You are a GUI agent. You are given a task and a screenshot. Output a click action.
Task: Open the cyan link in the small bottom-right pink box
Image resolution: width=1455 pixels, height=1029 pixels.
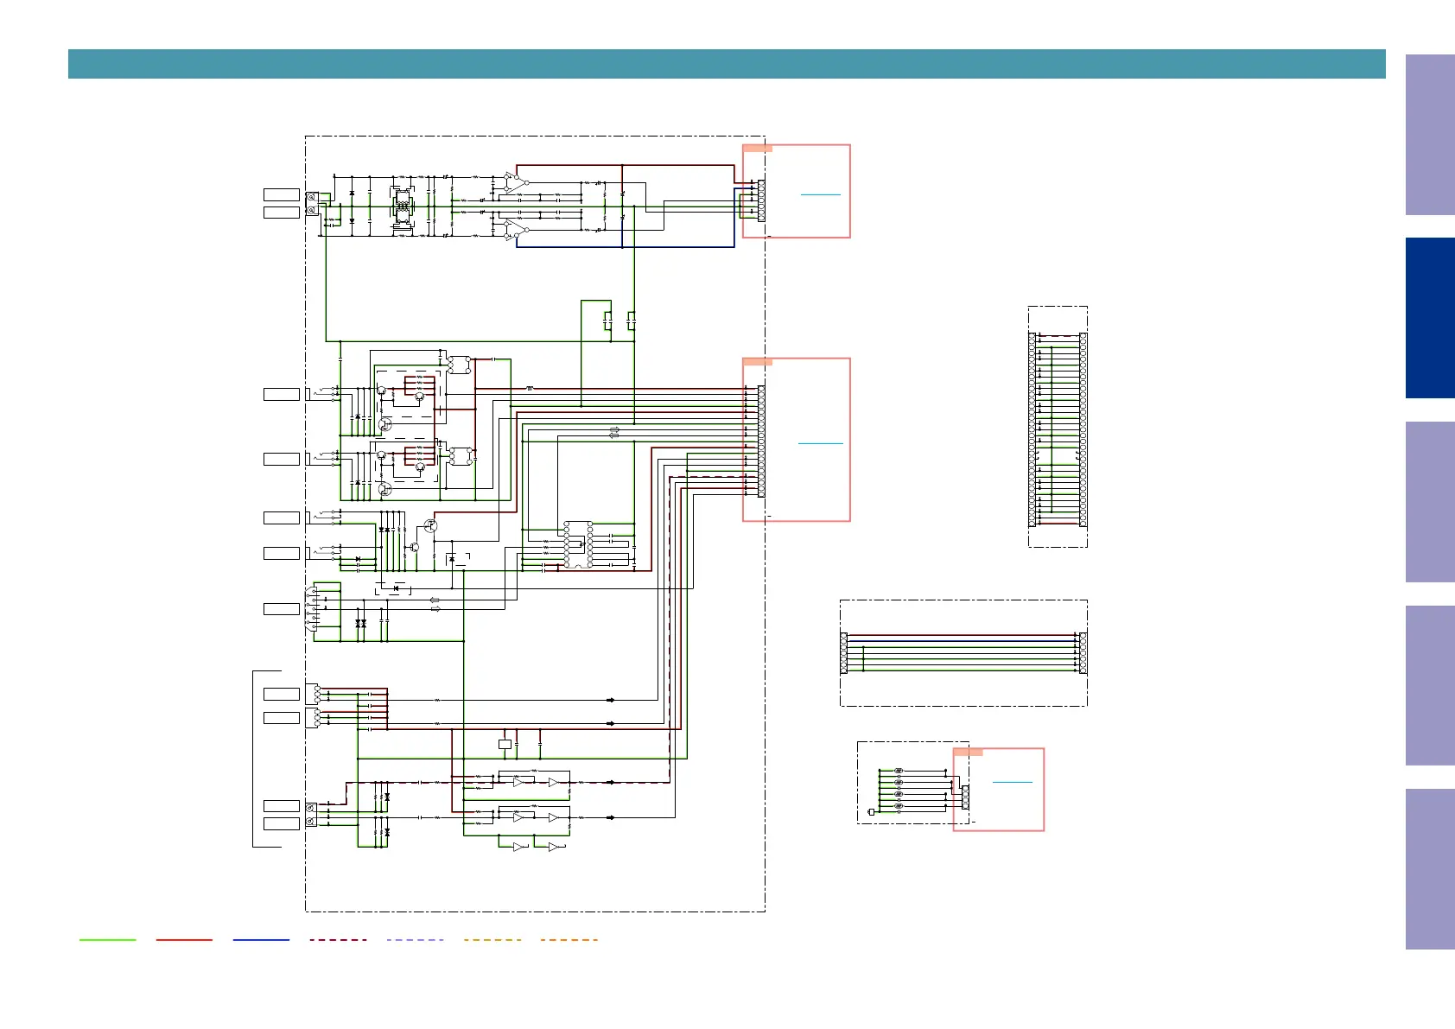coord(1012,782)
